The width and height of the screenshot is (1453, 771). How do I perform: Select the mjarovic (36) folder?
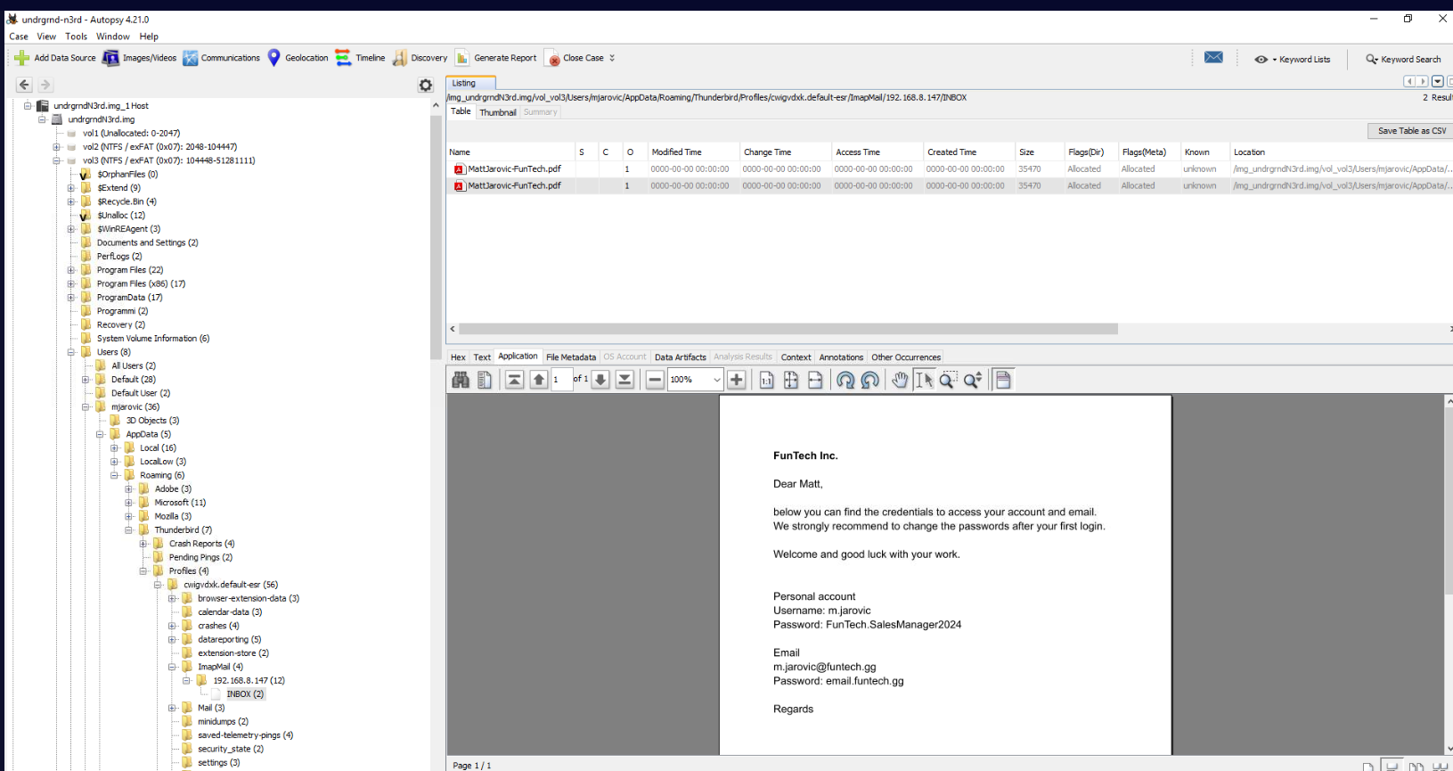click(135, 407)
